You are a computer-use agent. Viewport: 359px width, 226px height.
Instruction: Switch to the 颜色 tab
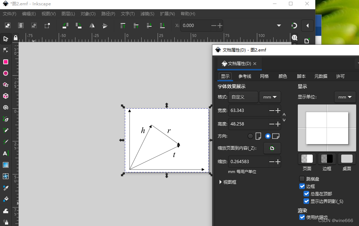tap(283, 76)
